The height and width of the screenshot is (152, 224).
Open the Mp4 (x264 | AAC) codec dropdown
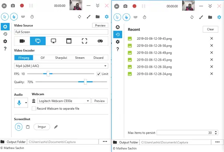(61, 66)
